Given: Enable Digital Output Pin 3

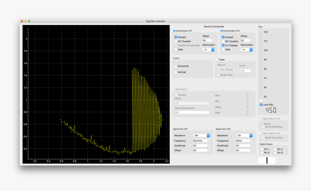Looking at the screenshot, I should [262, 153].
